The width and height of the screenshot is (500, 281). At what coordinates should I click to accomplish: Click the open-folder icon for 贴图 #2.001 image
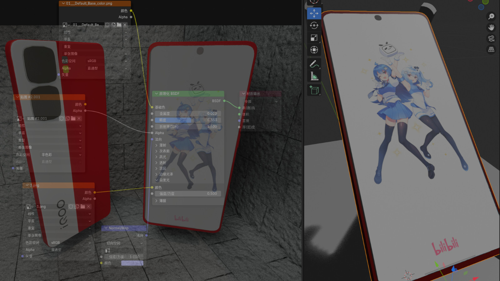(73, 119)
